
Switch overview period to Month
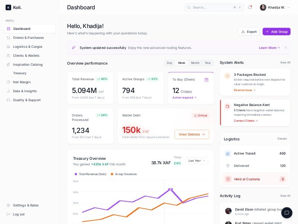pyautogui.click(x=195, y=63)
